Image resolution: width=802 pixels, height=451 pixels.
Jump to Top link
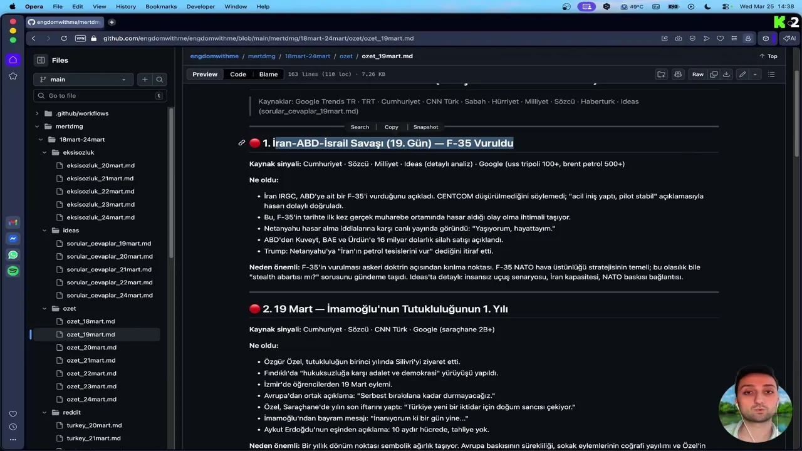[769, 56]
